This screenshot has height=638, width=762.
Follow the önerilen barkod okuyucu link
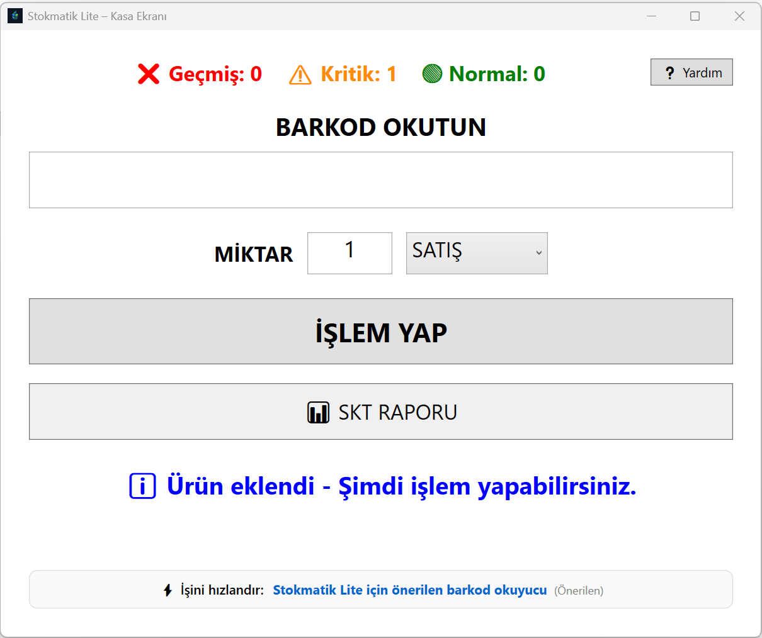coord(409,590)
